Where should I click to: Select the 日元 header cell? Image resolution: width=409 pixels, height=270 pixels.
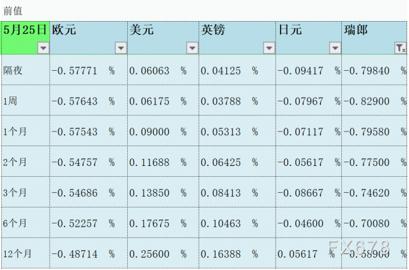[x=309, y=38]
